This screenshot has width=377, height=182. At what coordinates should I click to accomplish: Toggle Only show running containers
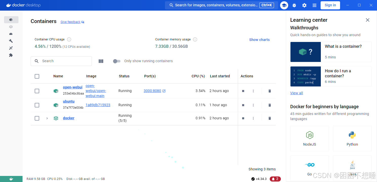point(117,61)
